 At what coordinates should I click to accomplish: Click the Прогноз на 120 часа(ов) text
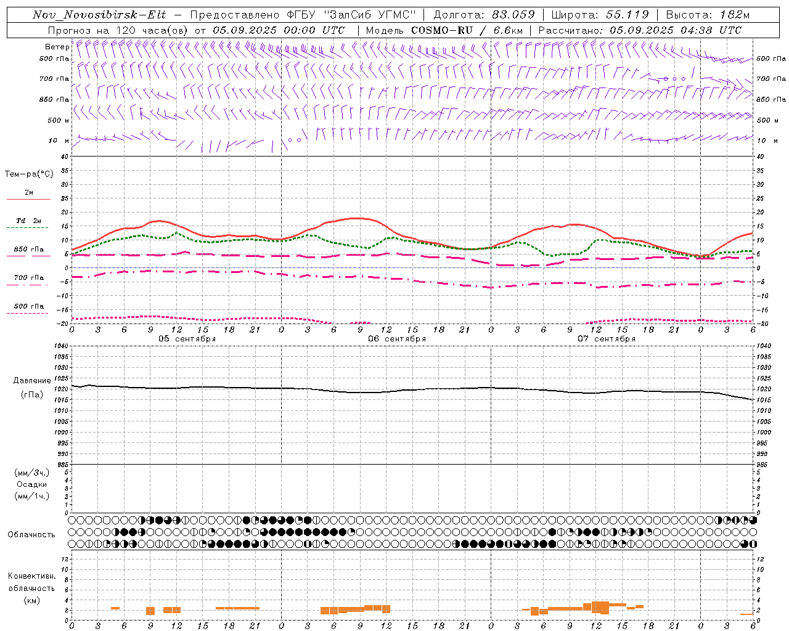coord(118,30)
